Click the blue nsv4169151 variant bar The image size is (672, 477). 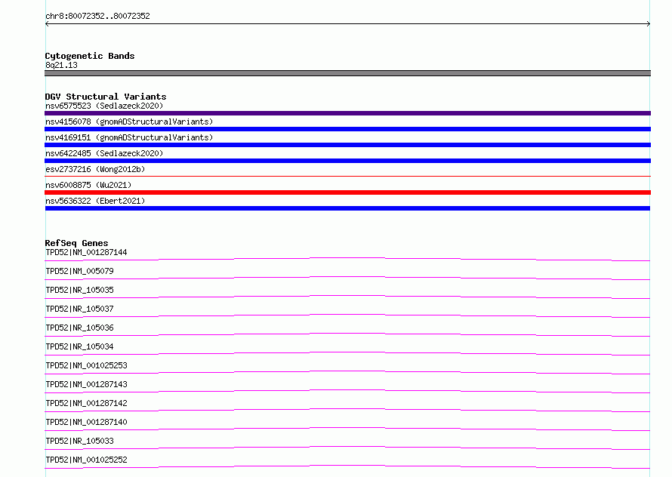[347, 145]
